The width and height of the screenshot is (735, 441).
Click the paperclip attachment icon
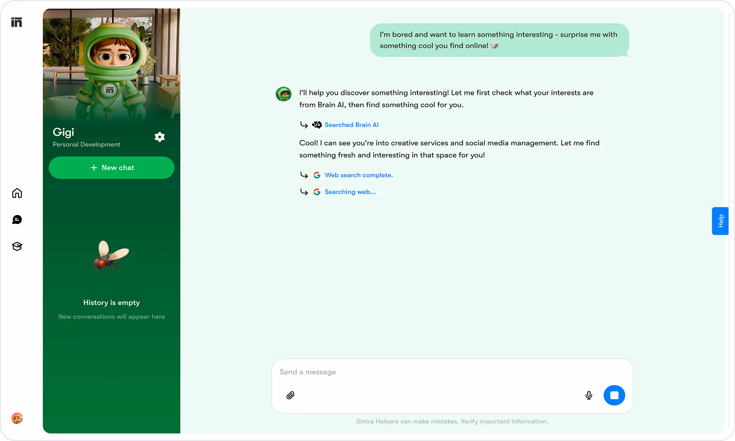290,395
